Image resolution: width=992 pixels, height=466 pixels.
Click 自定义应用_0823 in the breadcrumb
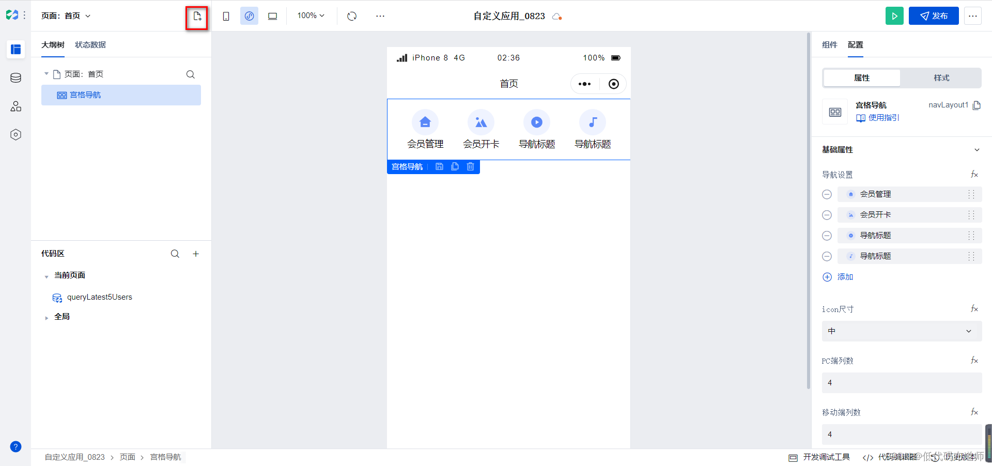[x=75, y=457]
